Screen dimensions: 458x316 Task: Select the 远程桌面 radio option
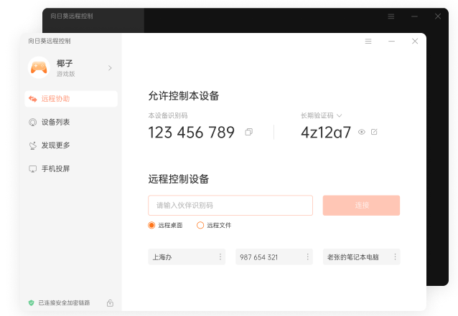coord(151,225)
